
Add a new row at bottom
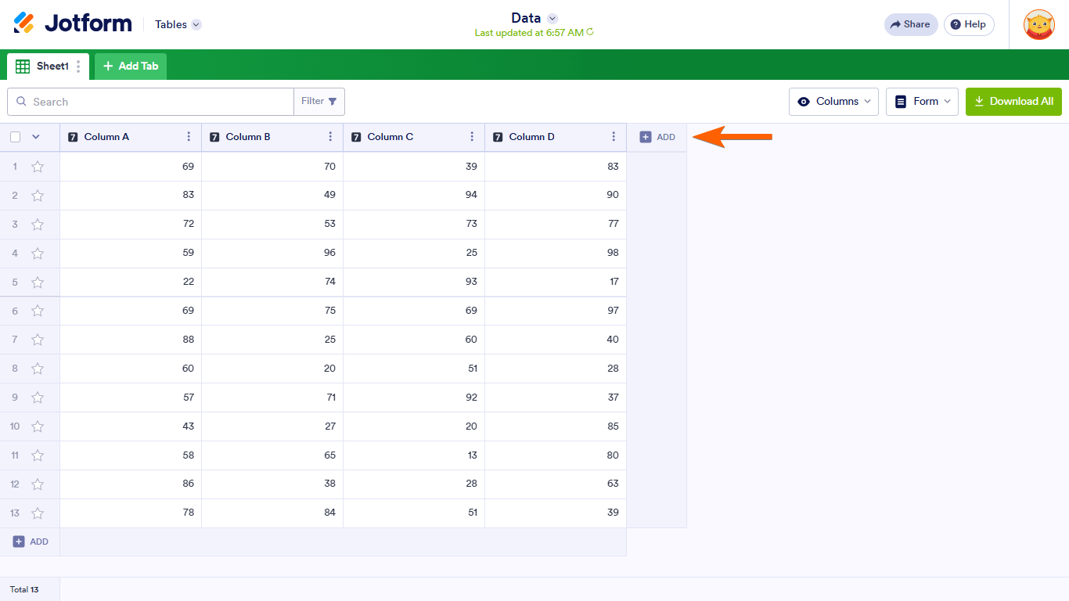click(x=31, y=542)
